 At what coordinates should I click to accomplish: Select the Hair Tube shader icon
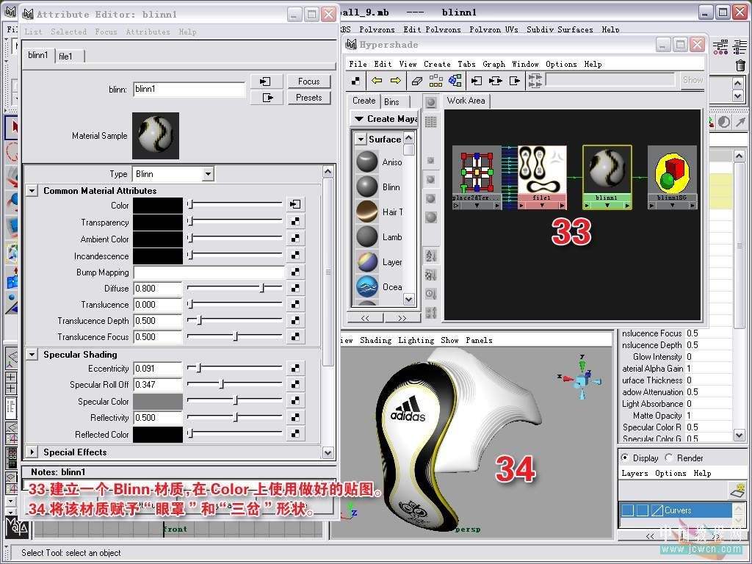tap(367, 211)
